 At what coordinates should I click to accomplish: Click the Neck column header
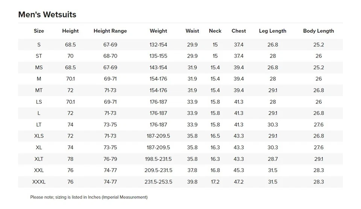click(215, 31)
